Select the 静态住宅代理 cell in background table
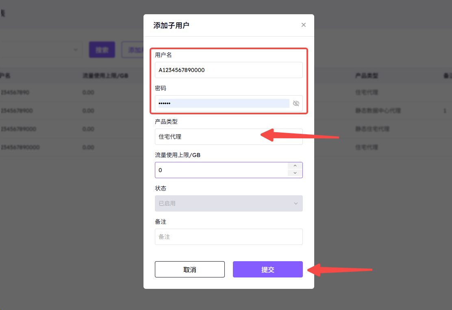This screenshot has width=452, height=310. click(372, 129)
